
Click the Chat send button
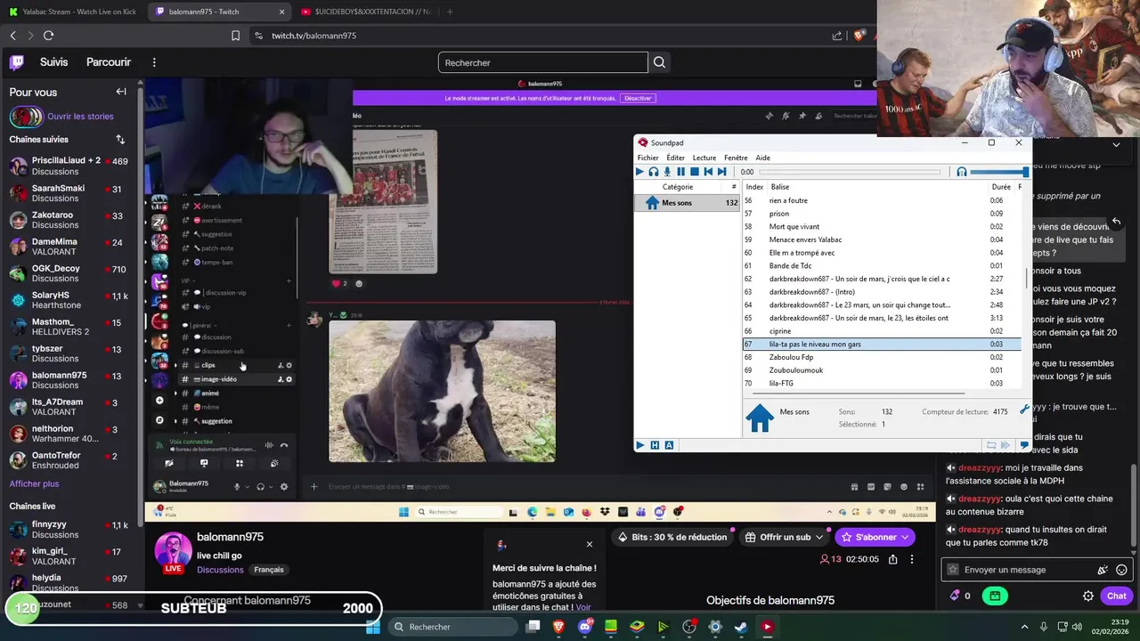click(x=1117, y=596)
